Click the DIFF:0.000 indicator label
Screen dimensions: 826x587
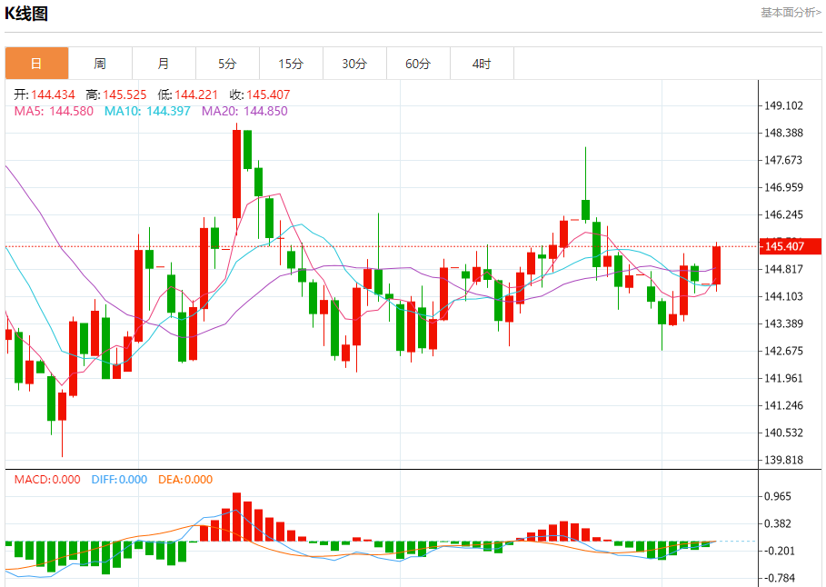pyautogui.click(x=119, y=480)
